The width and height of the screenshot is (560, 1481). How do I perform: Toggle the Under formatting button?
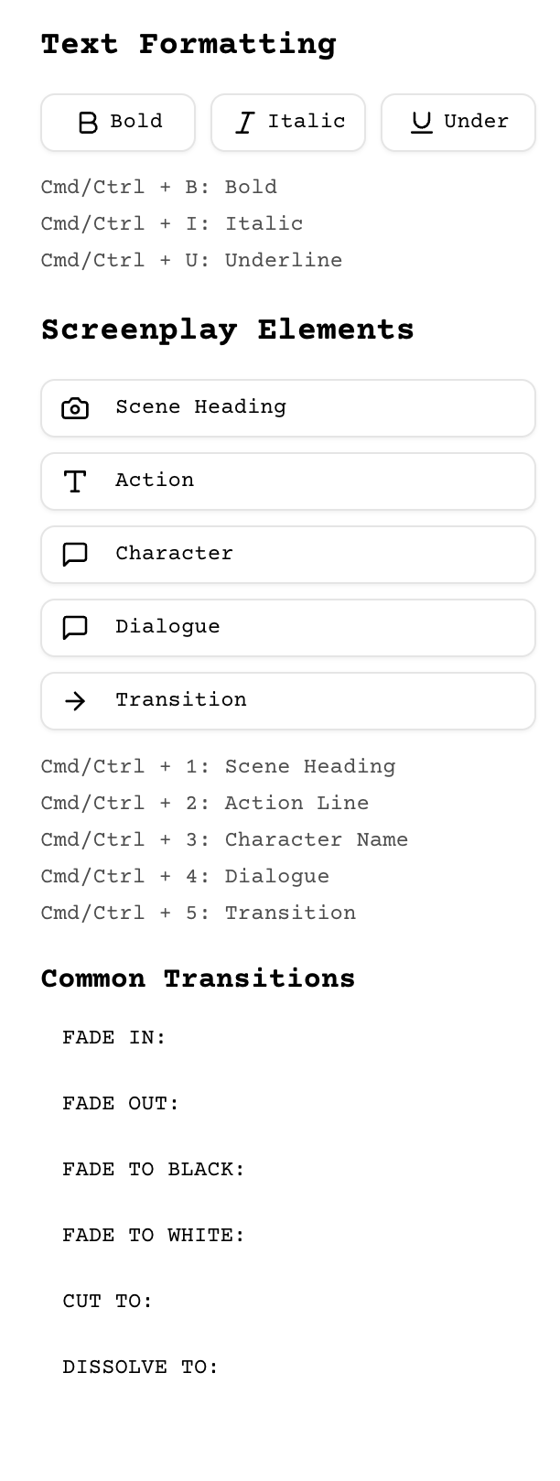click(x=458, y=123)
